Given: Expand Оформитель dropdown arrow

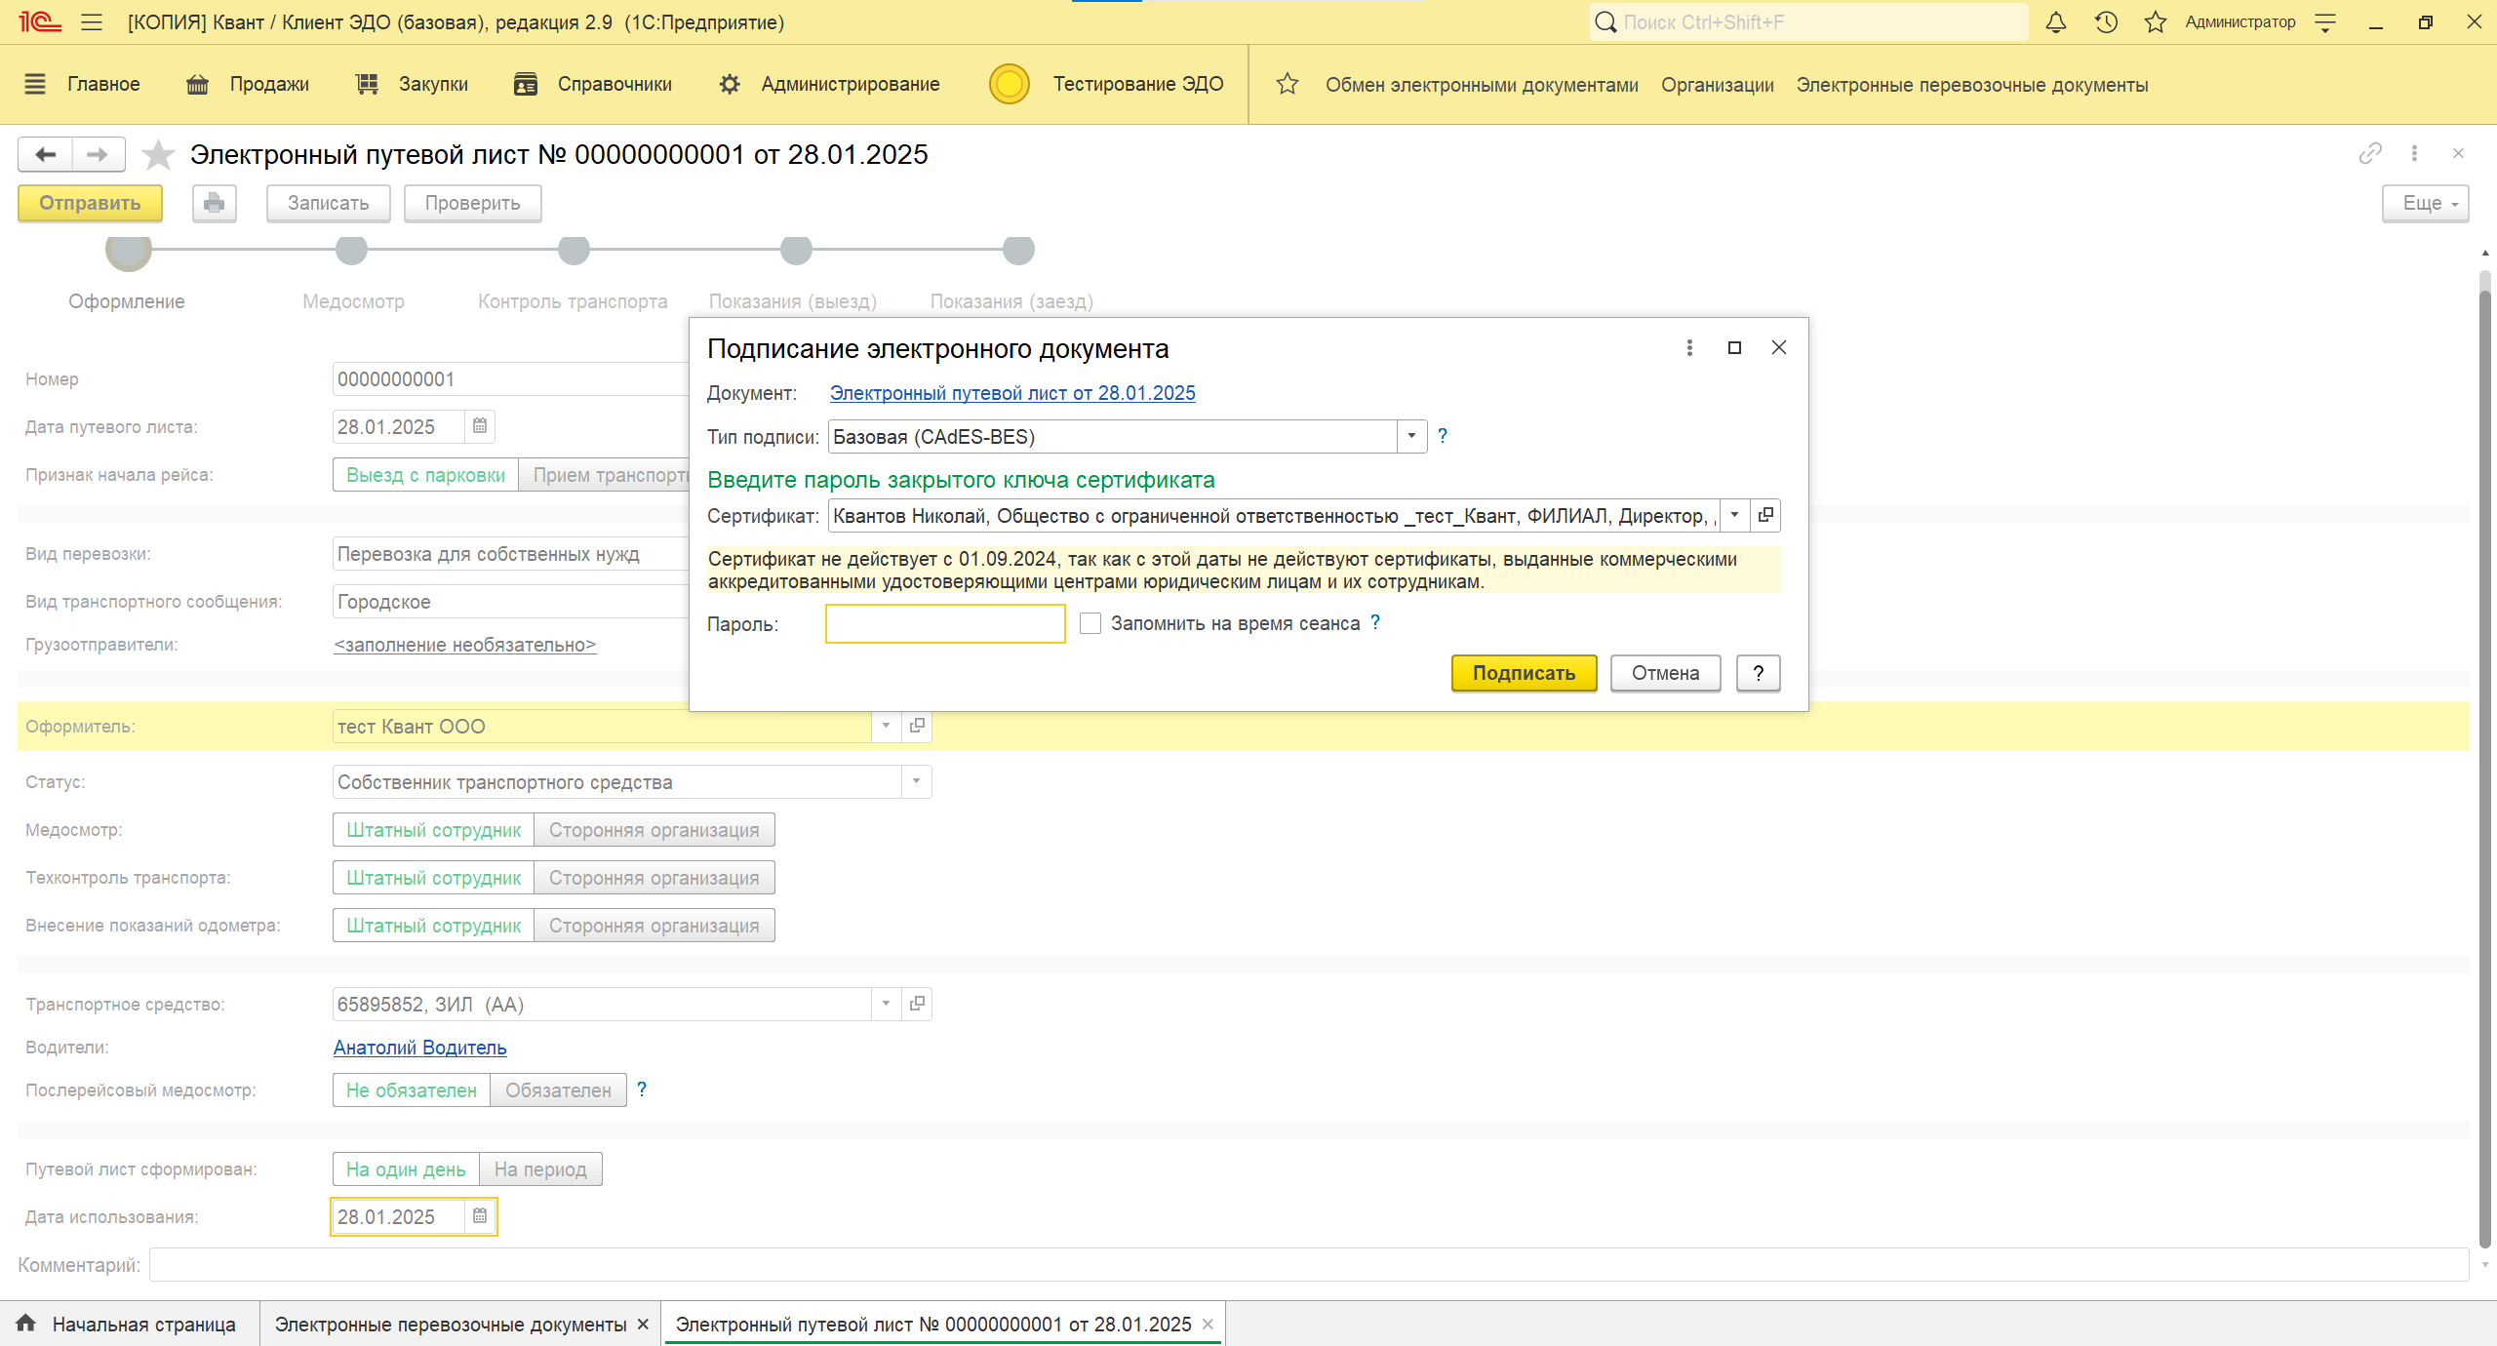Looking at the screenshot, I should 886,726.
